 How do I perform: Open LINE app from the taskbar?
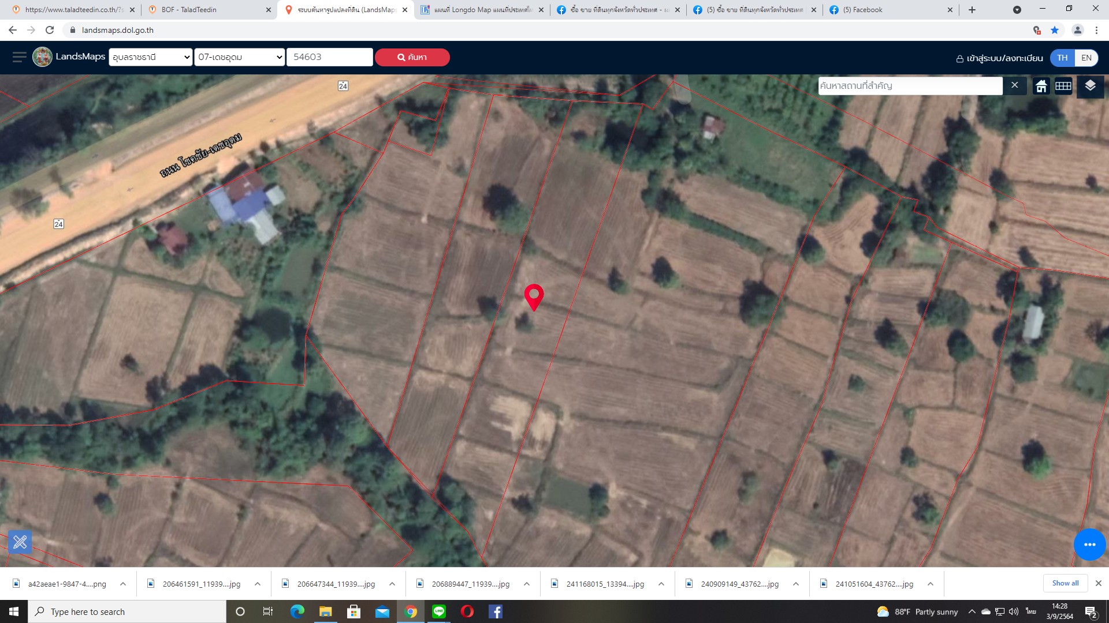439,611
